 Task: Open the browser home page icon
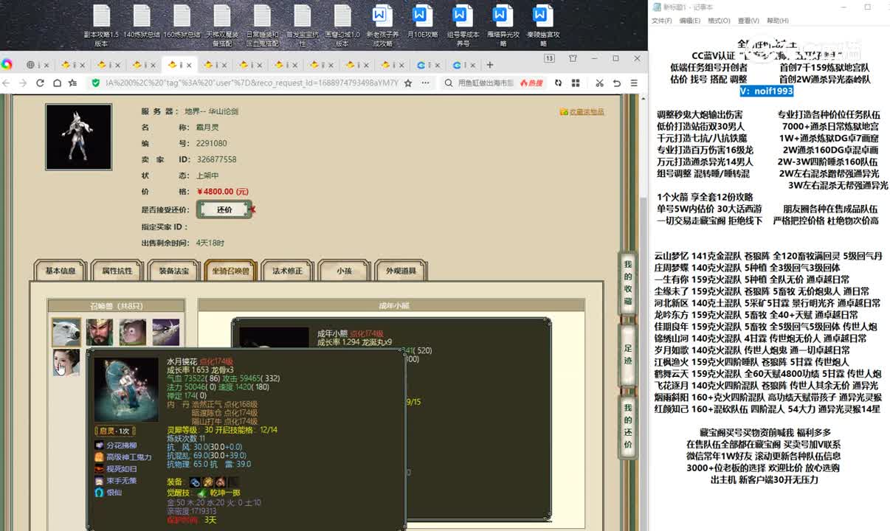pos(57,83)
